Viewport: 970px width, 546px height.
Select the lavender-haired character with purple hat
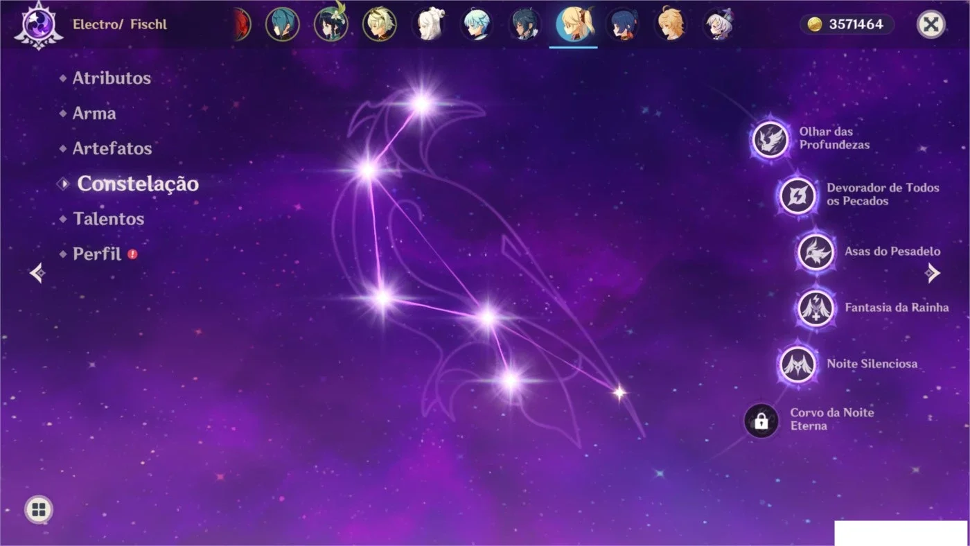coord(719,24)
